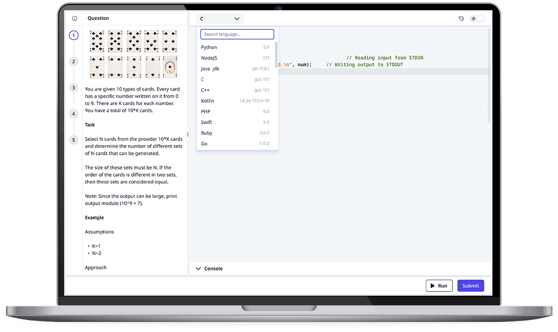Screen dimensions: 558x332
Task: Toggle dark mode with the theme switch
Action: (x=480, y=18)
